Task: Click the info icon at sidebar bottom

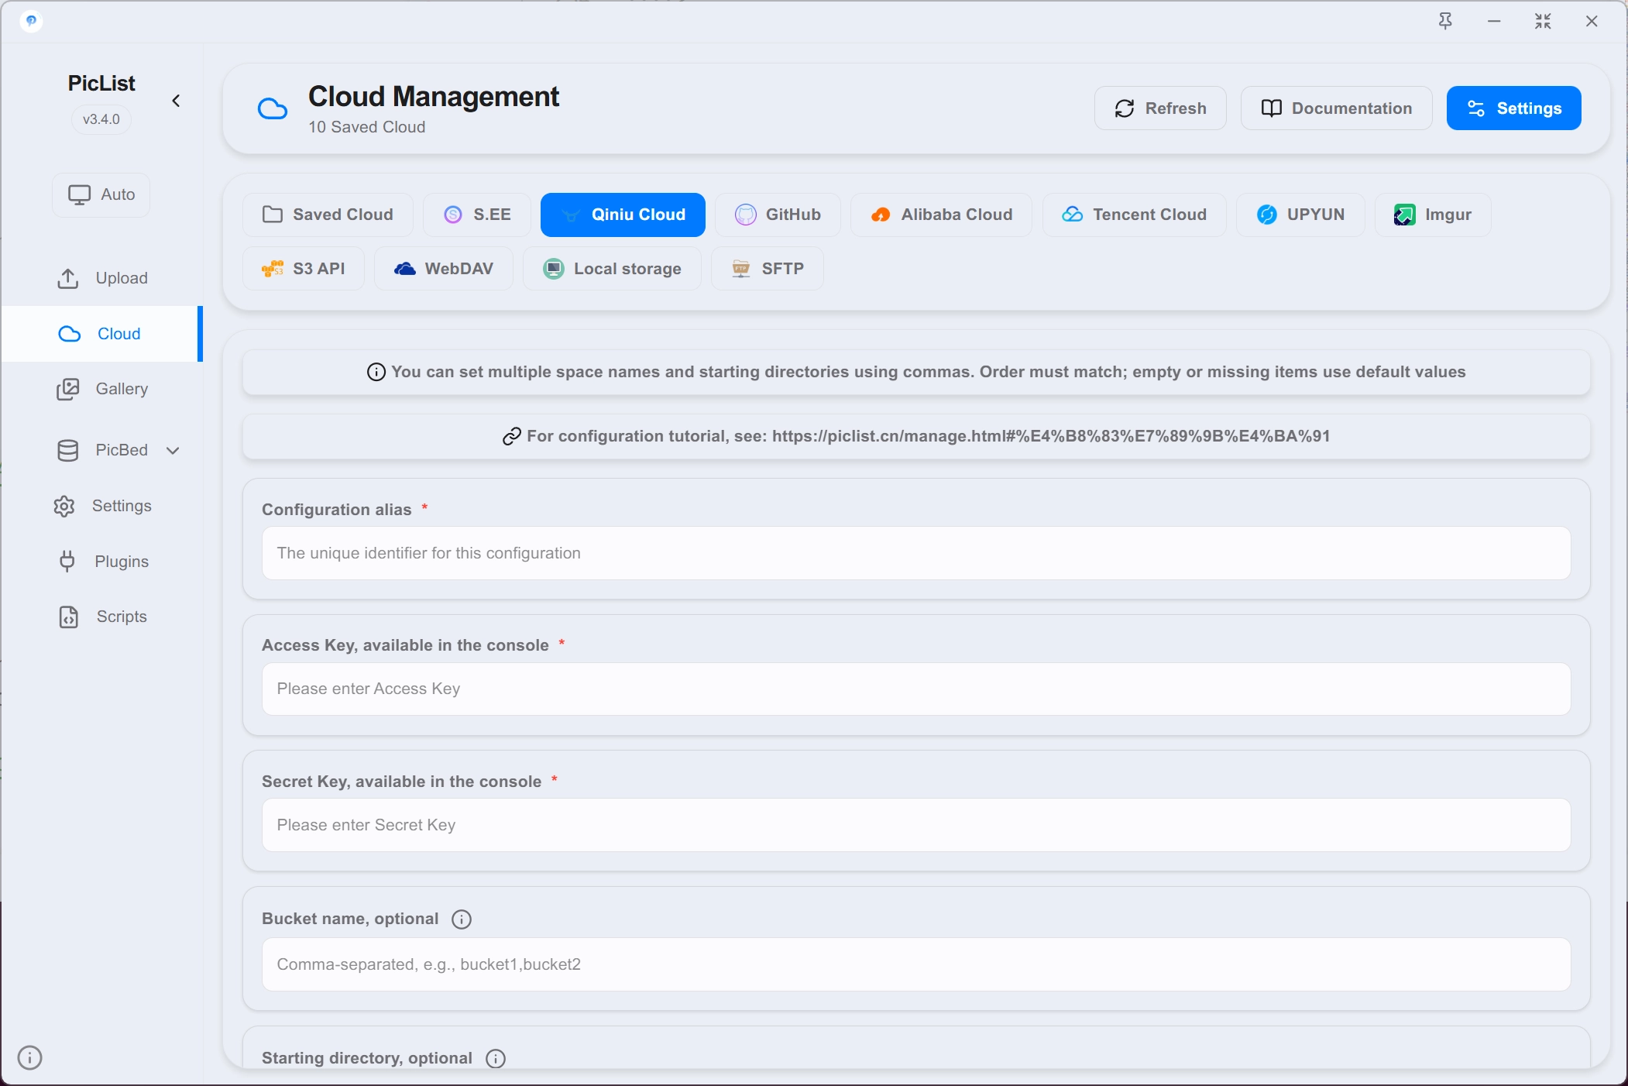Action: click(x=29, y=1057)
